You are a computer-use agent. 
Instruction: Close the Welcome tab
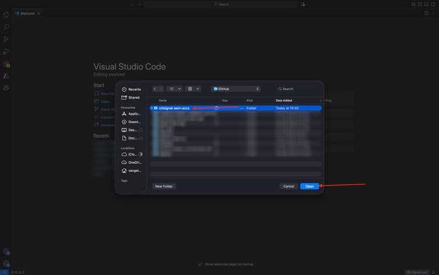pos(39,13)
